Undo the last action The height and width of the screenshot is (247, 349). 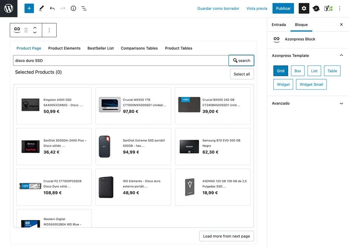click(x=52, y=9)
